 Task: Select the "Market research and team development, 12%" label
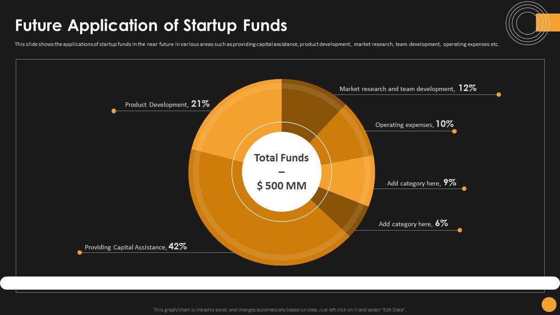point(408,88)
